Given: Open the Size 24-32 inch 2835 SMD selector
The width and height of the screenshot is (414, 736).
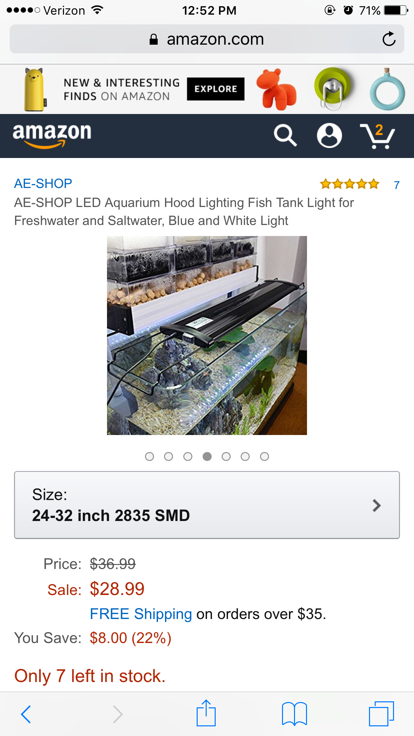Looking at the screenshot, I should tap(207, 505).
